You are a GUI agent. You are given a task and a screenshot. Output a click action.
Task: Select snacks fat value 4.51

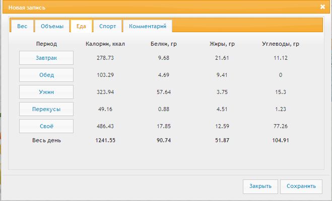(222, 109)
